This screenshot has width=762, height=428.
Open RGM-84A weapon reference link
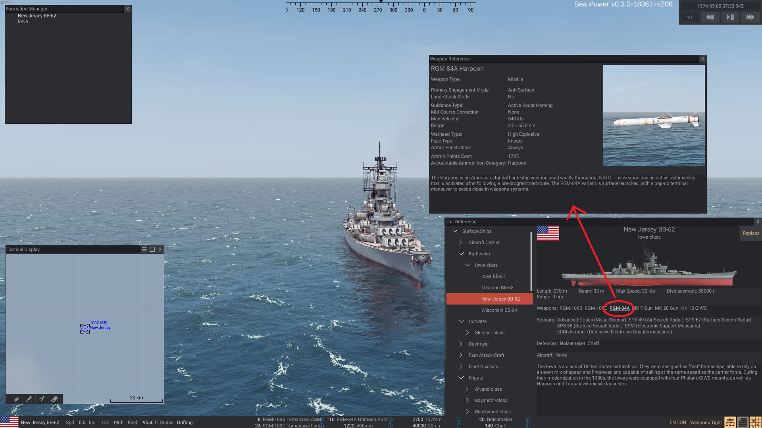tap(620, 308)
